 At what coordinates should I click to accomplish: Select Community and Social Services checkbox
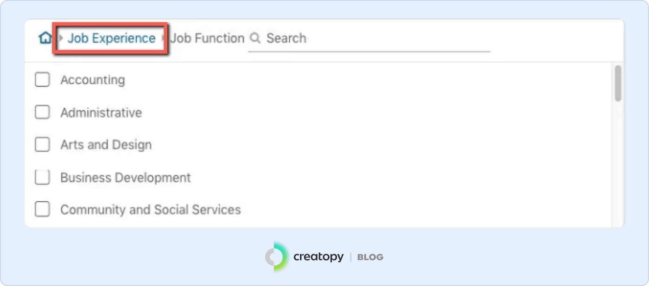43,210
